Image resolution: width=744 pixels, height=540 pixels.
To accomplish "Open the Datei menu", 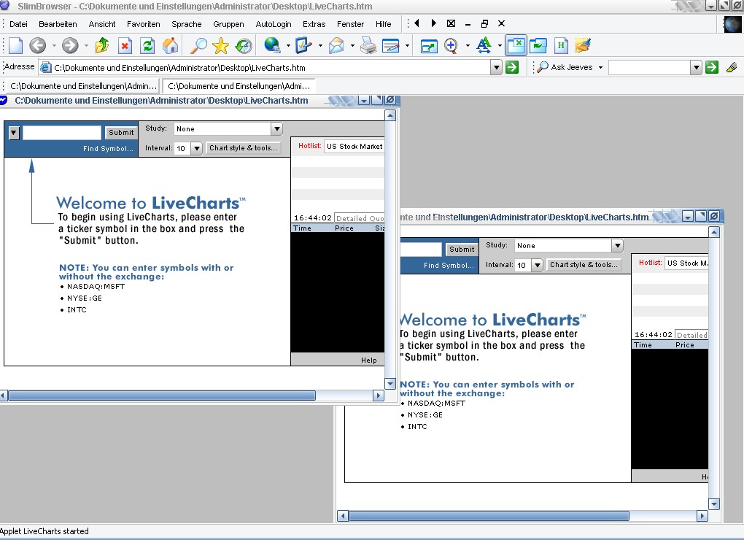I will tap(18, 24).
